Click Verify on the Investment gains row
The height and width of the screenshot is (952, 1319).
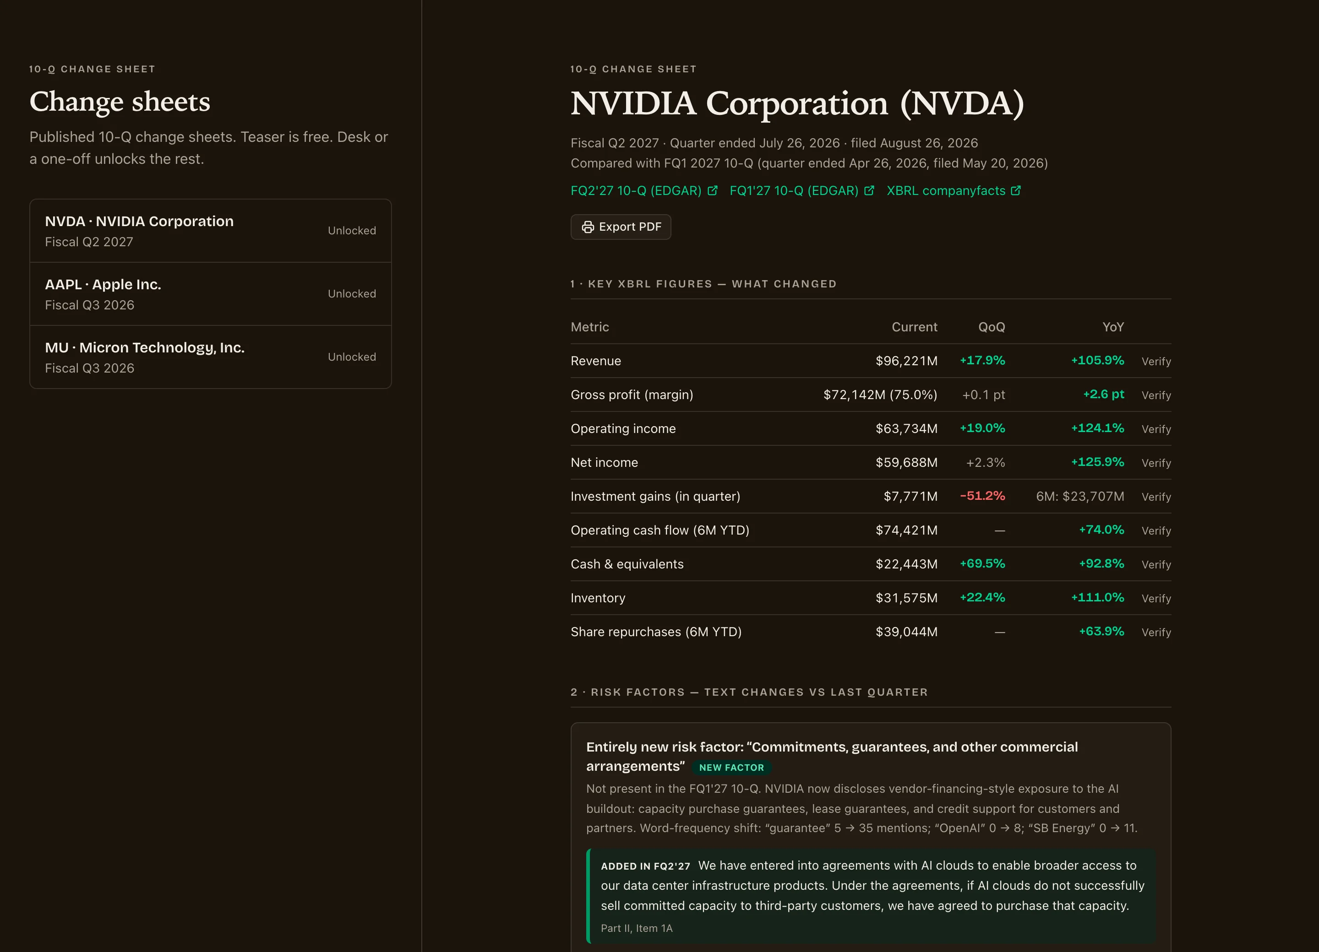[1156, 497]
